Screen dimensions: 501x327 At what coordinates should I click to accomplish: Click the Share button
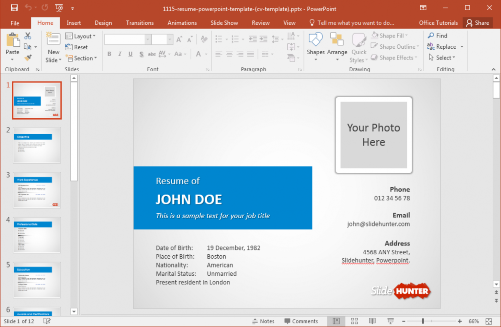point(477,23)
